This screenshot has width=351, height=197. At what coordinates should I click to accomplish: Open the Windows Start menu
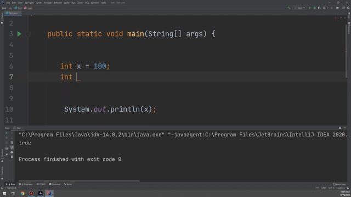4,193
